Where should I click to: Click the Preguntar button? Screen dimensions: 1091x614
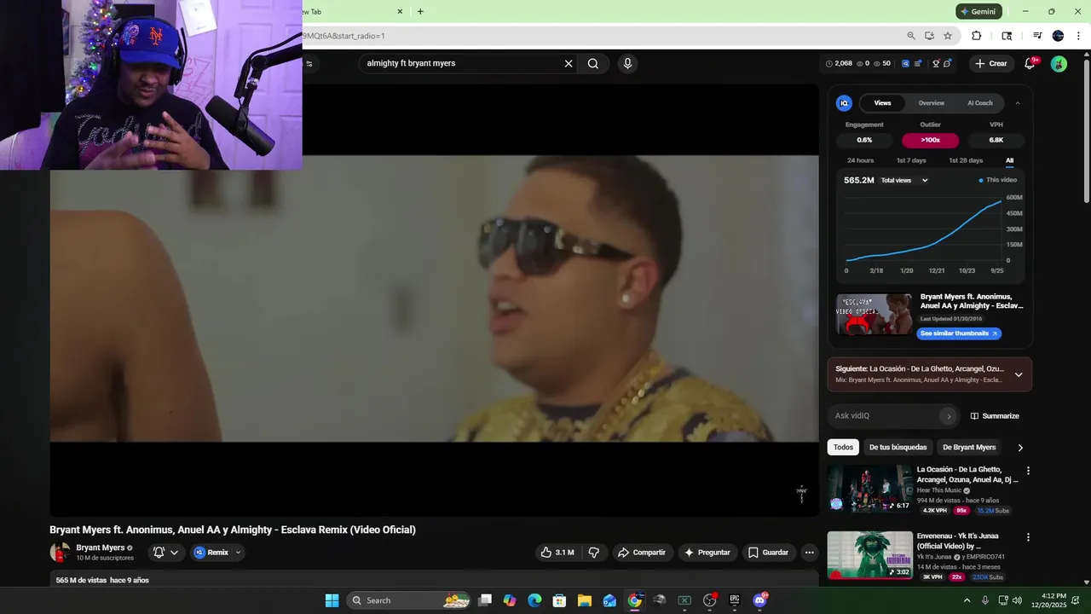pos(707,553)
